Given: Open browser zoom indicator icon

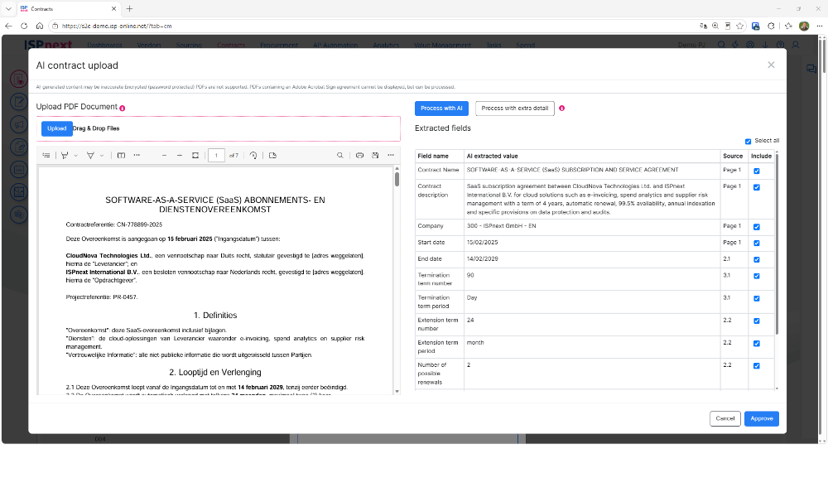Looking at the screenshot, I should 715,26.
